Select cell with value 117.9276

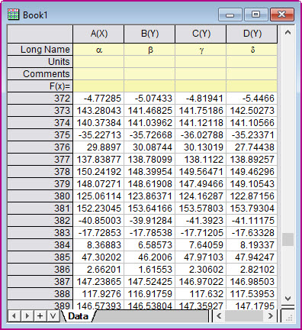pos(98,294)
